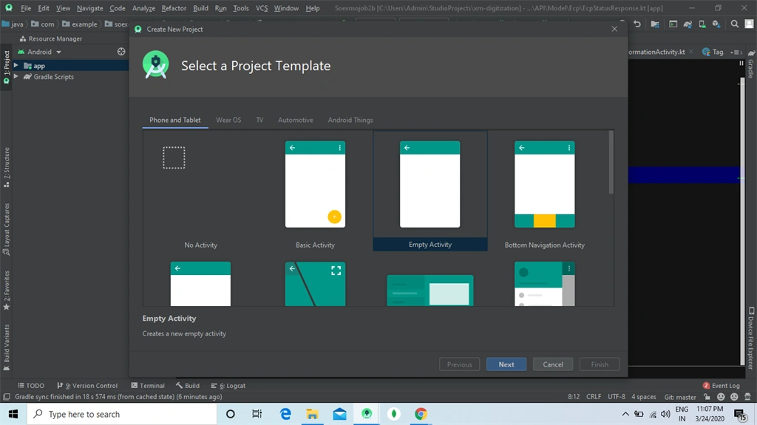Open the Version Control panel
This screenshot has height=425, width=757.
tap(87, 385)
